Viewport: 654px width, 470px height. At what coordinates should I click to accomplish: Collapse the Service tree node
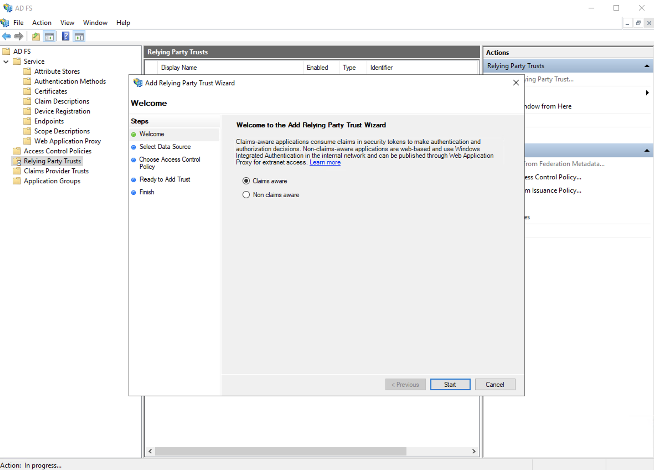click(x=6, y=61)
